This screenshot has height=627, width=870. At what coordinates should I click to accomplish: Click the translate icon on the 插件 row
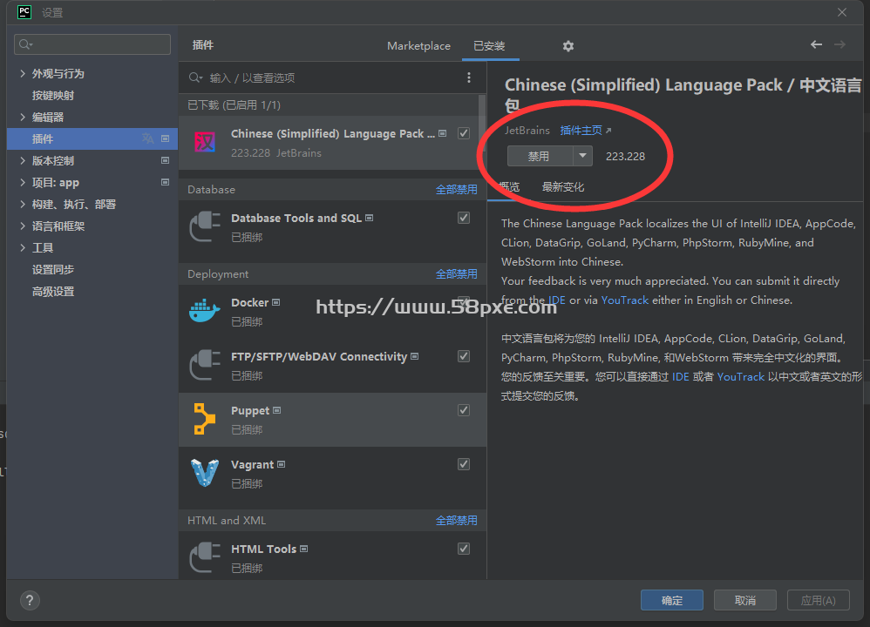147,138
